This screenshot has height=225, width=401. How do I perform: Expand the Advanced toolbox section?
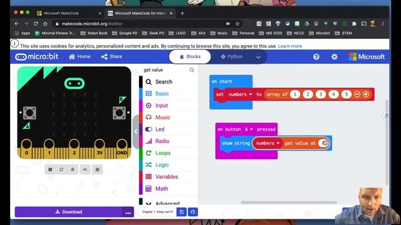click(x=168, y=202)
